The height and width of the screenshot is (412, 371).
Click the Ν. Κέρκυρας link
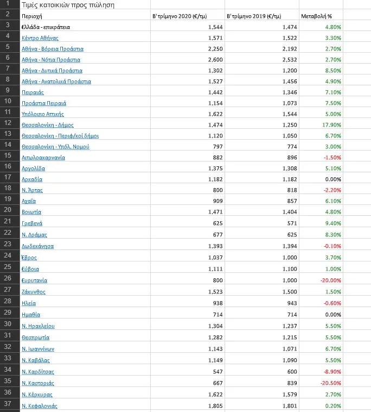[x=37, y=394]
